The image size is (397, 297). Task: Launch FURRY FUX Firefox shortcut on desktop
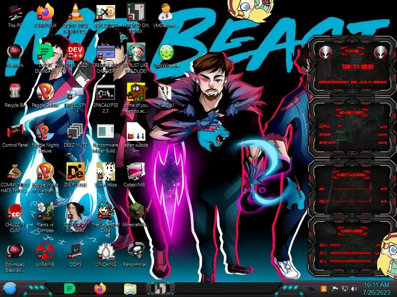coord(45,15)
